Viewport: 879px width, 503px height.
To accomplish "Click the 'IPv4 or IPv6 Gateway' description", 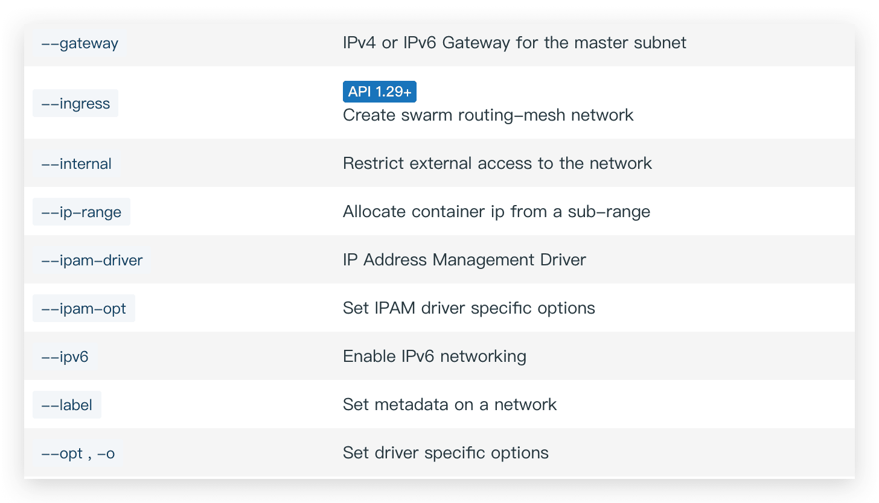I will point(514,43).
